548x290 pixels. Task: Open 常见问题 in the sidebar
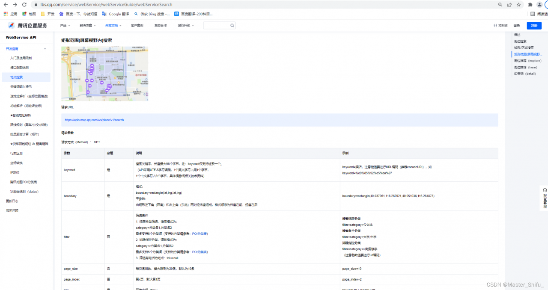(12, 210)
